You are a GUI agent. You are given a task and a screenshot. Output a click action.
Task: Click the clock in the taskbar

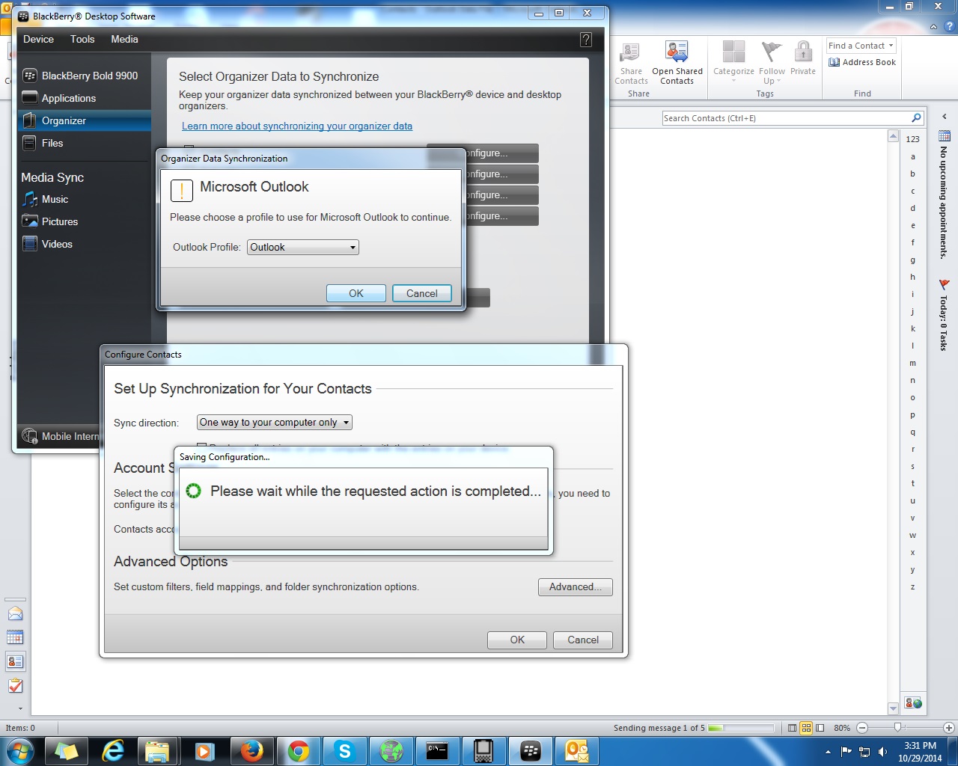[x=920, y=752]
